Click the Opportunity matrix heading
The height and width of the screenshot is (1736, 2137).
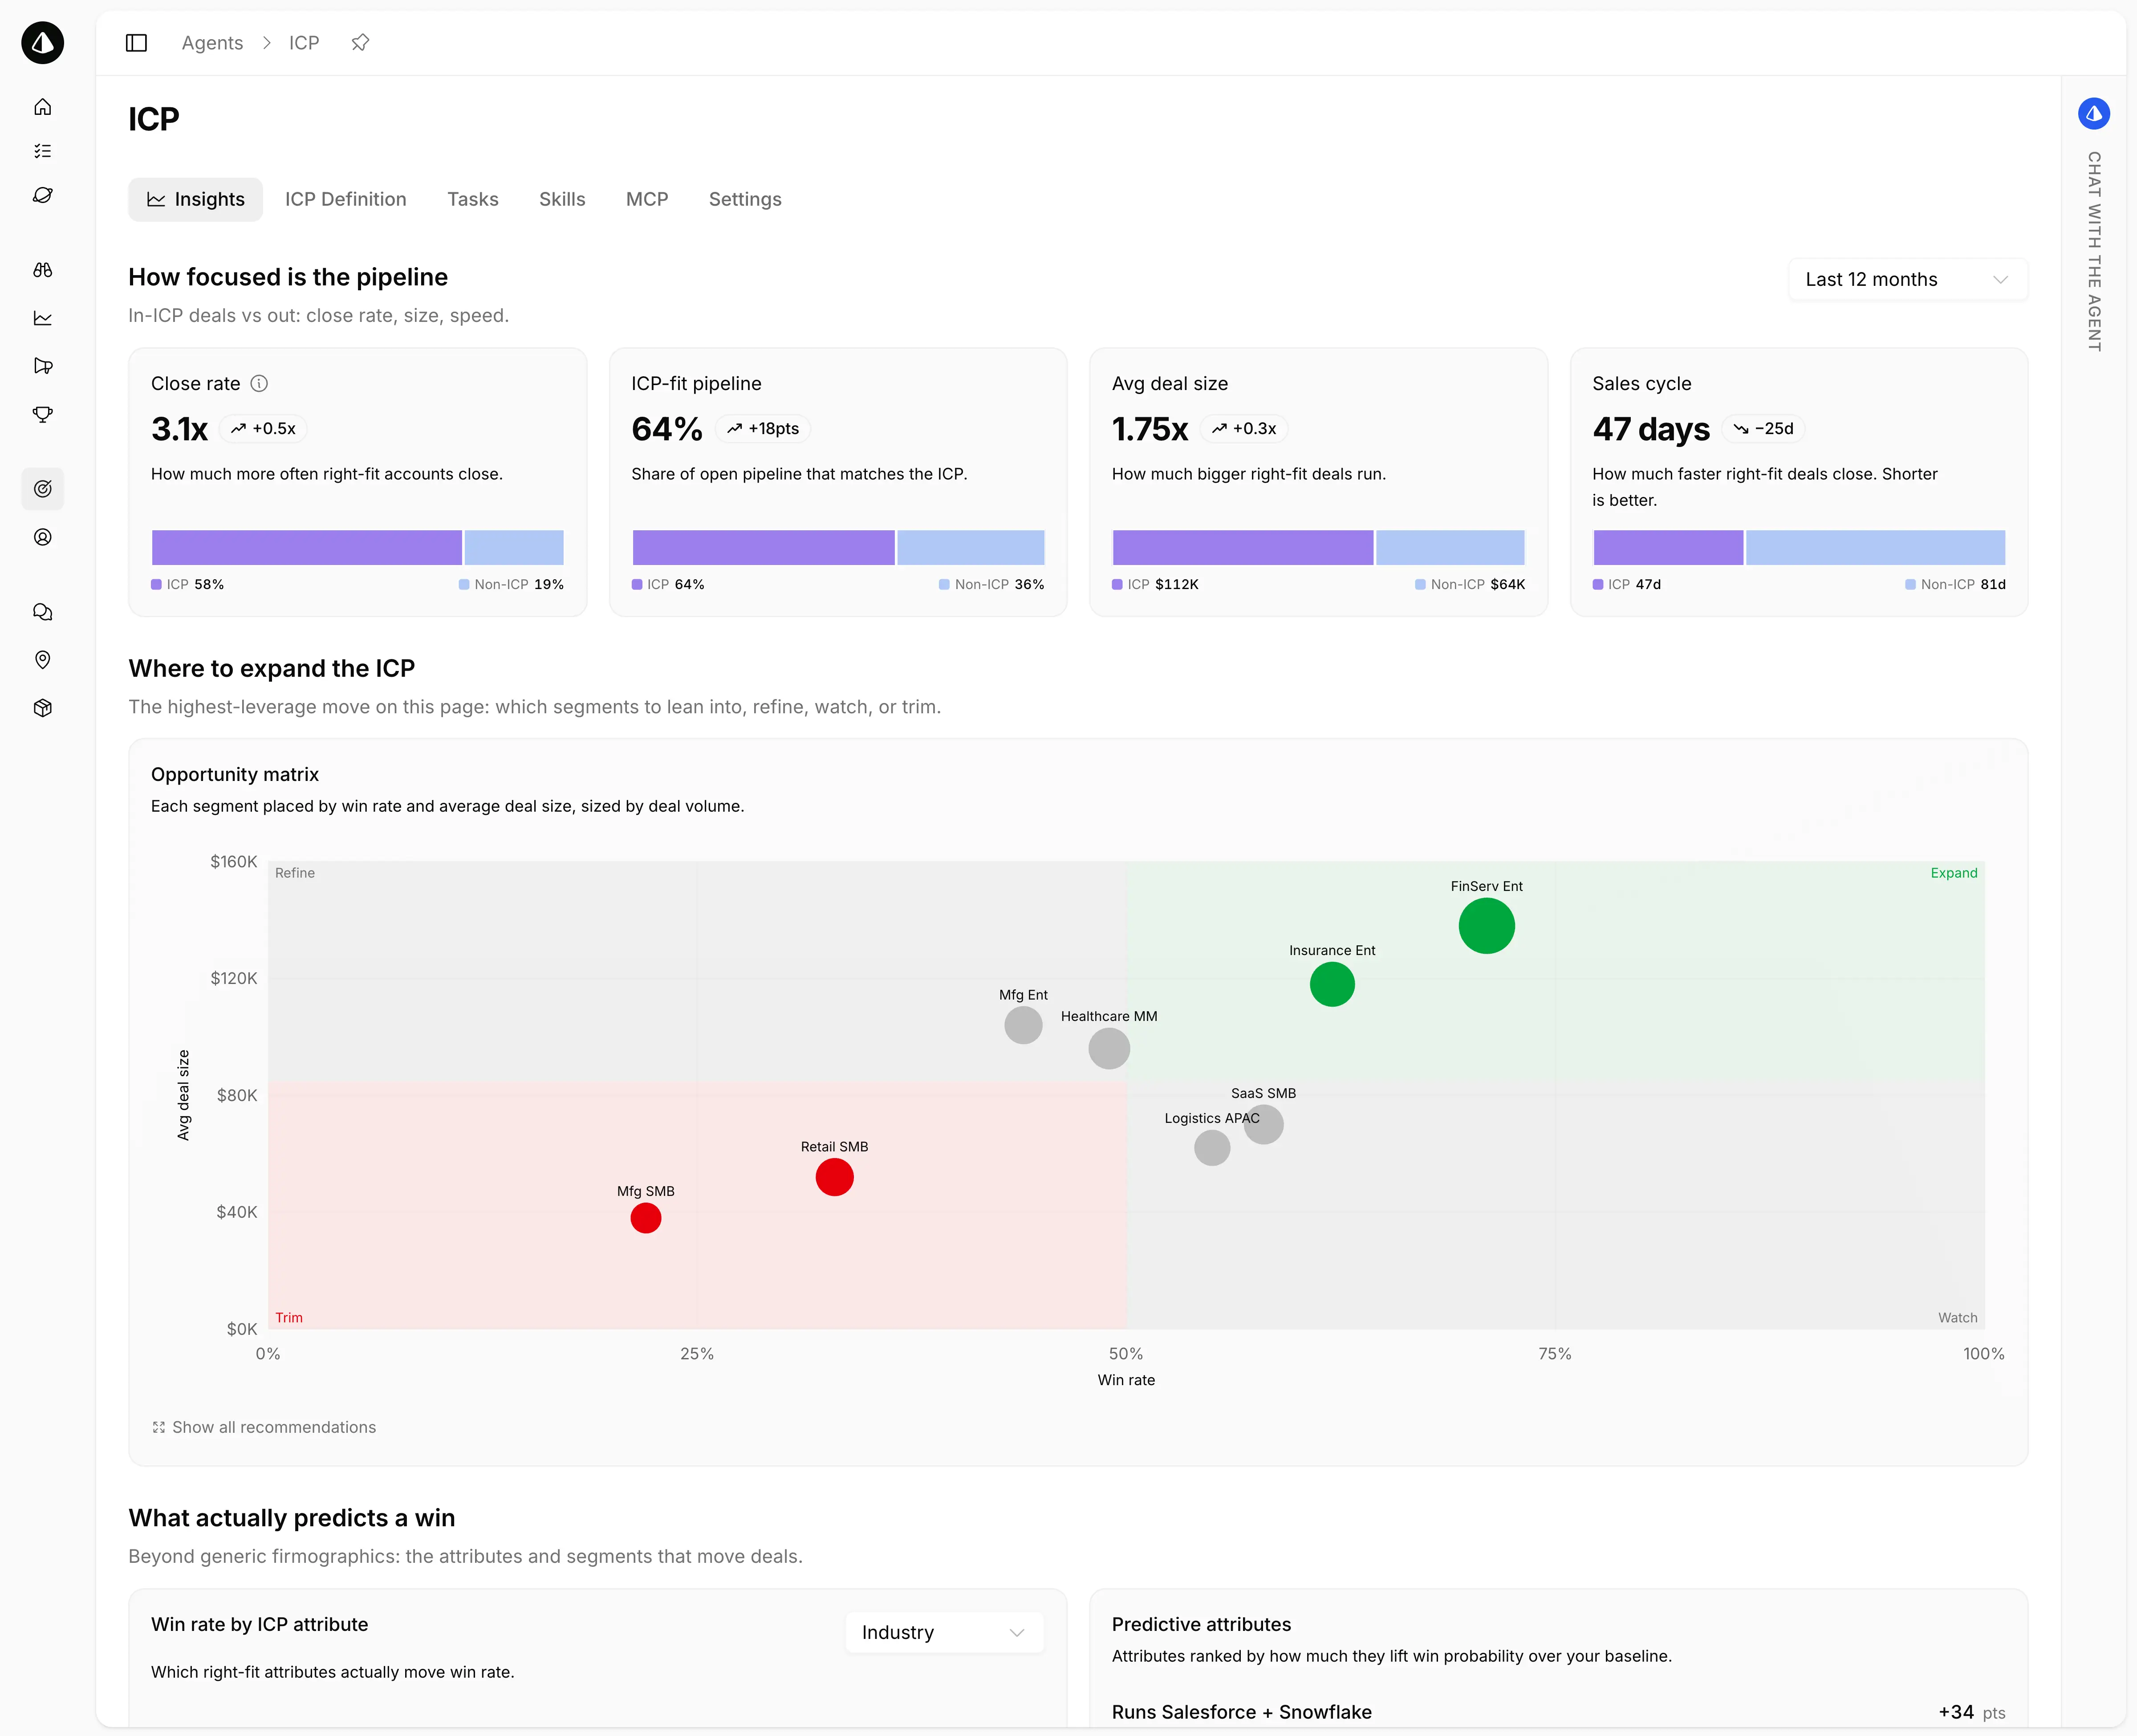pos(235,775)
